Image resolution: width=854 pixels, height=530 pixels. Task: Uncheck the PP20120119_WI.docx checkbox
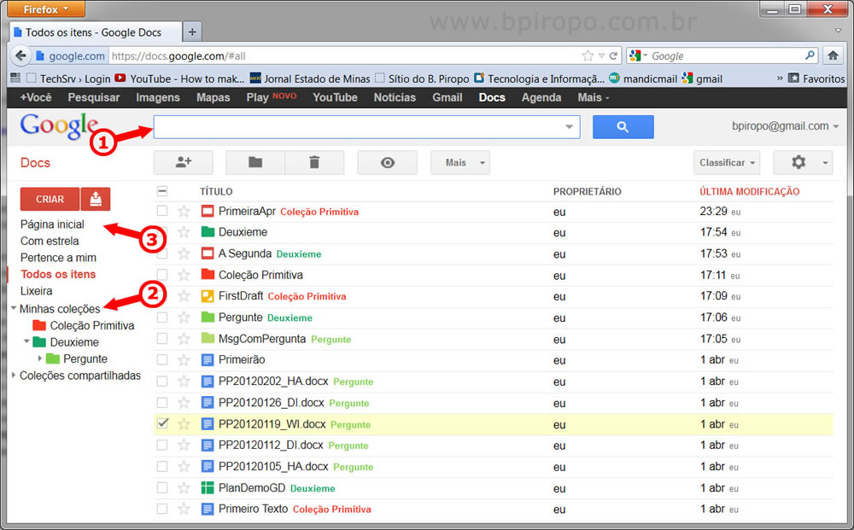click(x=162, y=423)
